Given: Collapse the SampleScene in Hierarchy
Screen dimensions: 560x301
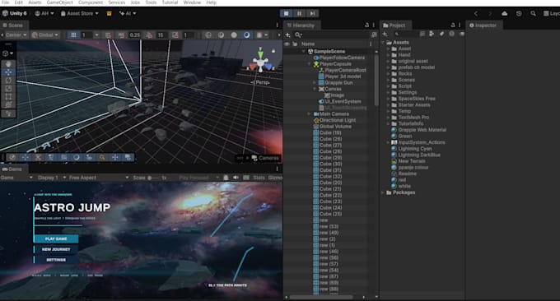Looking at the screenshot, I should pyautogui.click(x=304, y=51).
